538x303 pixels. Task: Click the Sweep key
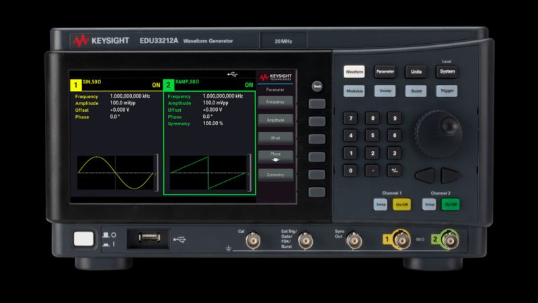click(385, 91)
